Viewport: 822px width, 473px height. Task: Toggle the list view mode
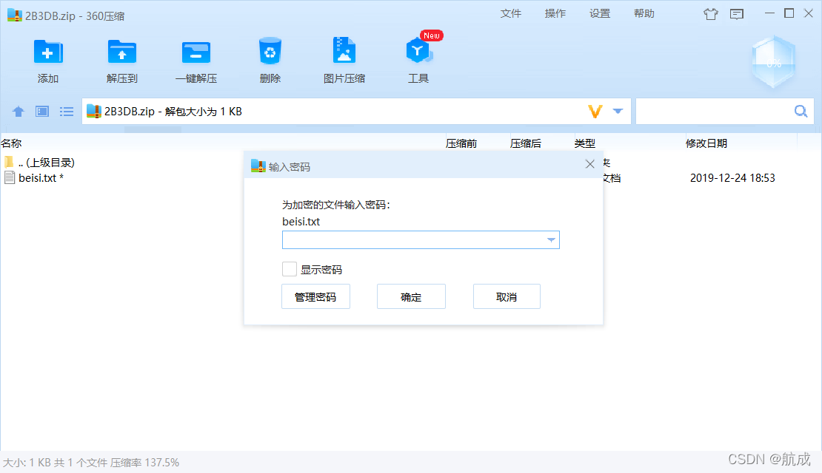66,111
